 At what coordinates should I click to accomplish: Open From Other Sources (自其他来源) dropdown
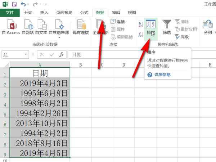59,29
